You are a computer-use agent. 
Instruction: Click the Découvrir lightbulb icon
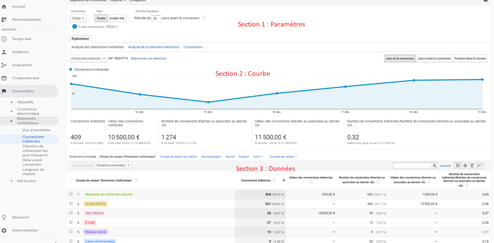(x=4, y=218)
